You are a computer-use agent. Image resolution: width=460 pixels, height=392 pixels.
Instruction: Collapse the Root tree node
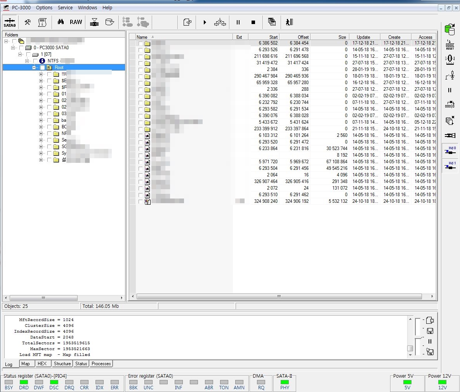[34, 67]
